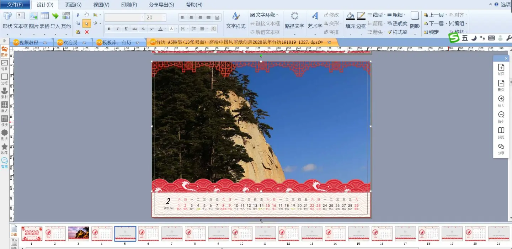
Task: Open the 分享导出(S) tab
Action: pyautogui.click(x=161, y=5)
